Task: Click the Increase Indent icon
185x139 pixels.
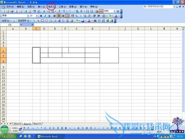Action: click(98, 16)
